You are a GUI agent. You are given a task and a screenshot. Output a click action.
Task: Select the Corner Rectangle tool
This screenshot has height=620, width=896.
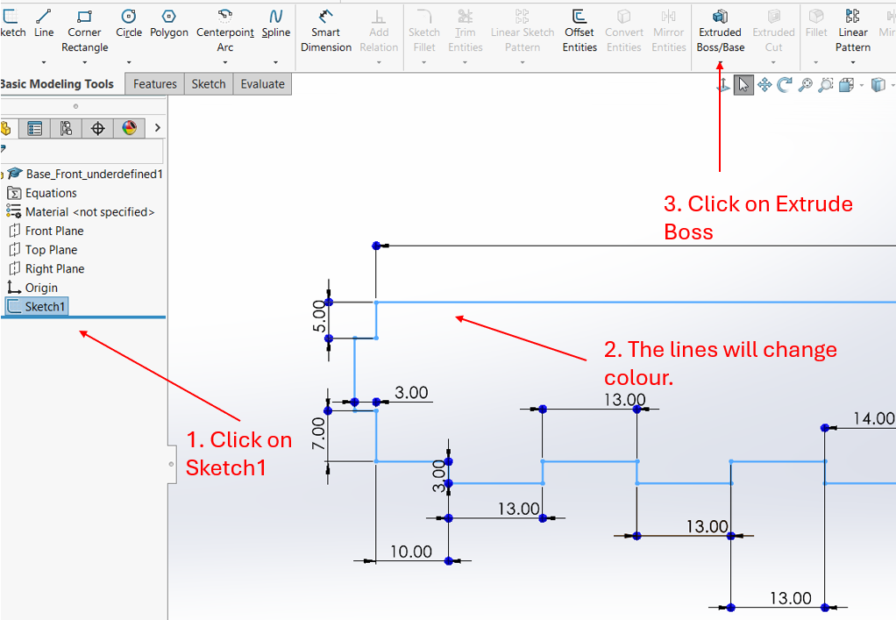[84, 24]
